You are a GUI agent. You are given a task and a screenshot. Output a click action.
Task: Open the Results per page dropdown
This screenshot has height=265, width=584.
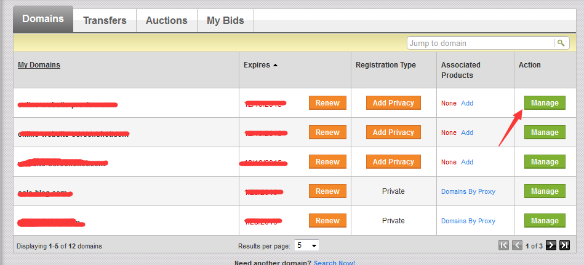[306, 245]
